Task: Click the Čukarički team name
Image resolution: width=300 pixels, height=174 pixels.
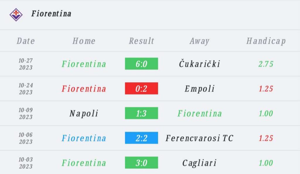Action: 200,64
